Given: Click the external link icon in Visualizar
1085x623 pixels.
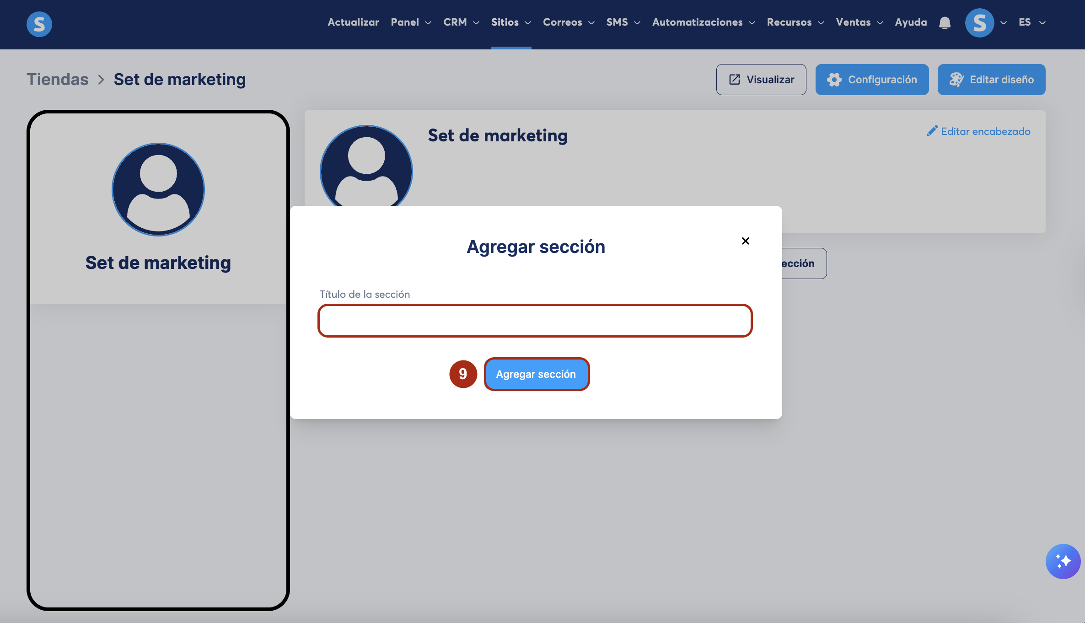Looking at the screenshot, I should point(735,80).
